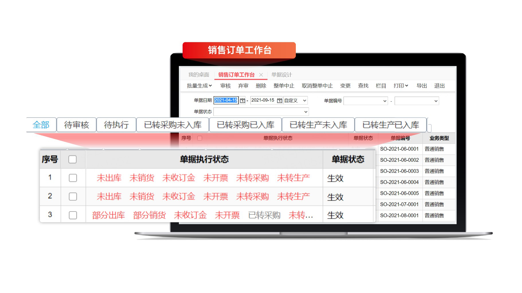522x293 pixels.
Task: Check the checkbox on row 3
Action: coord(73,215)
